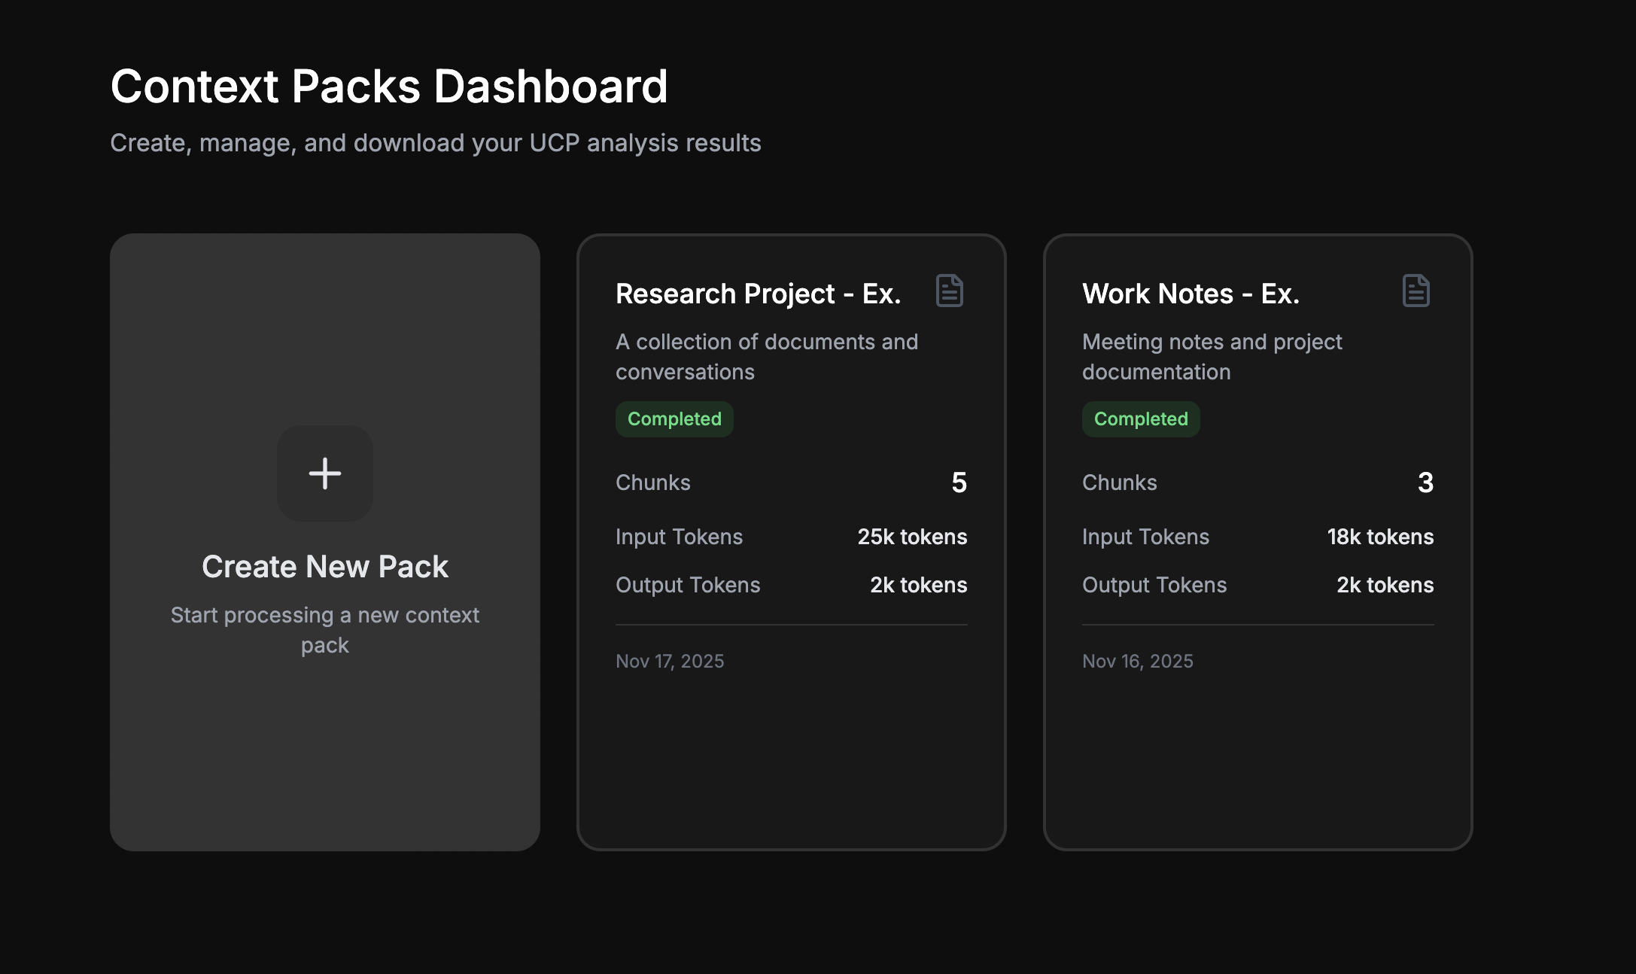The height and width of the screenshot is (974, 1636).
Task: Click the 2k output tokens on Research Project
Action: click(918, 584)
